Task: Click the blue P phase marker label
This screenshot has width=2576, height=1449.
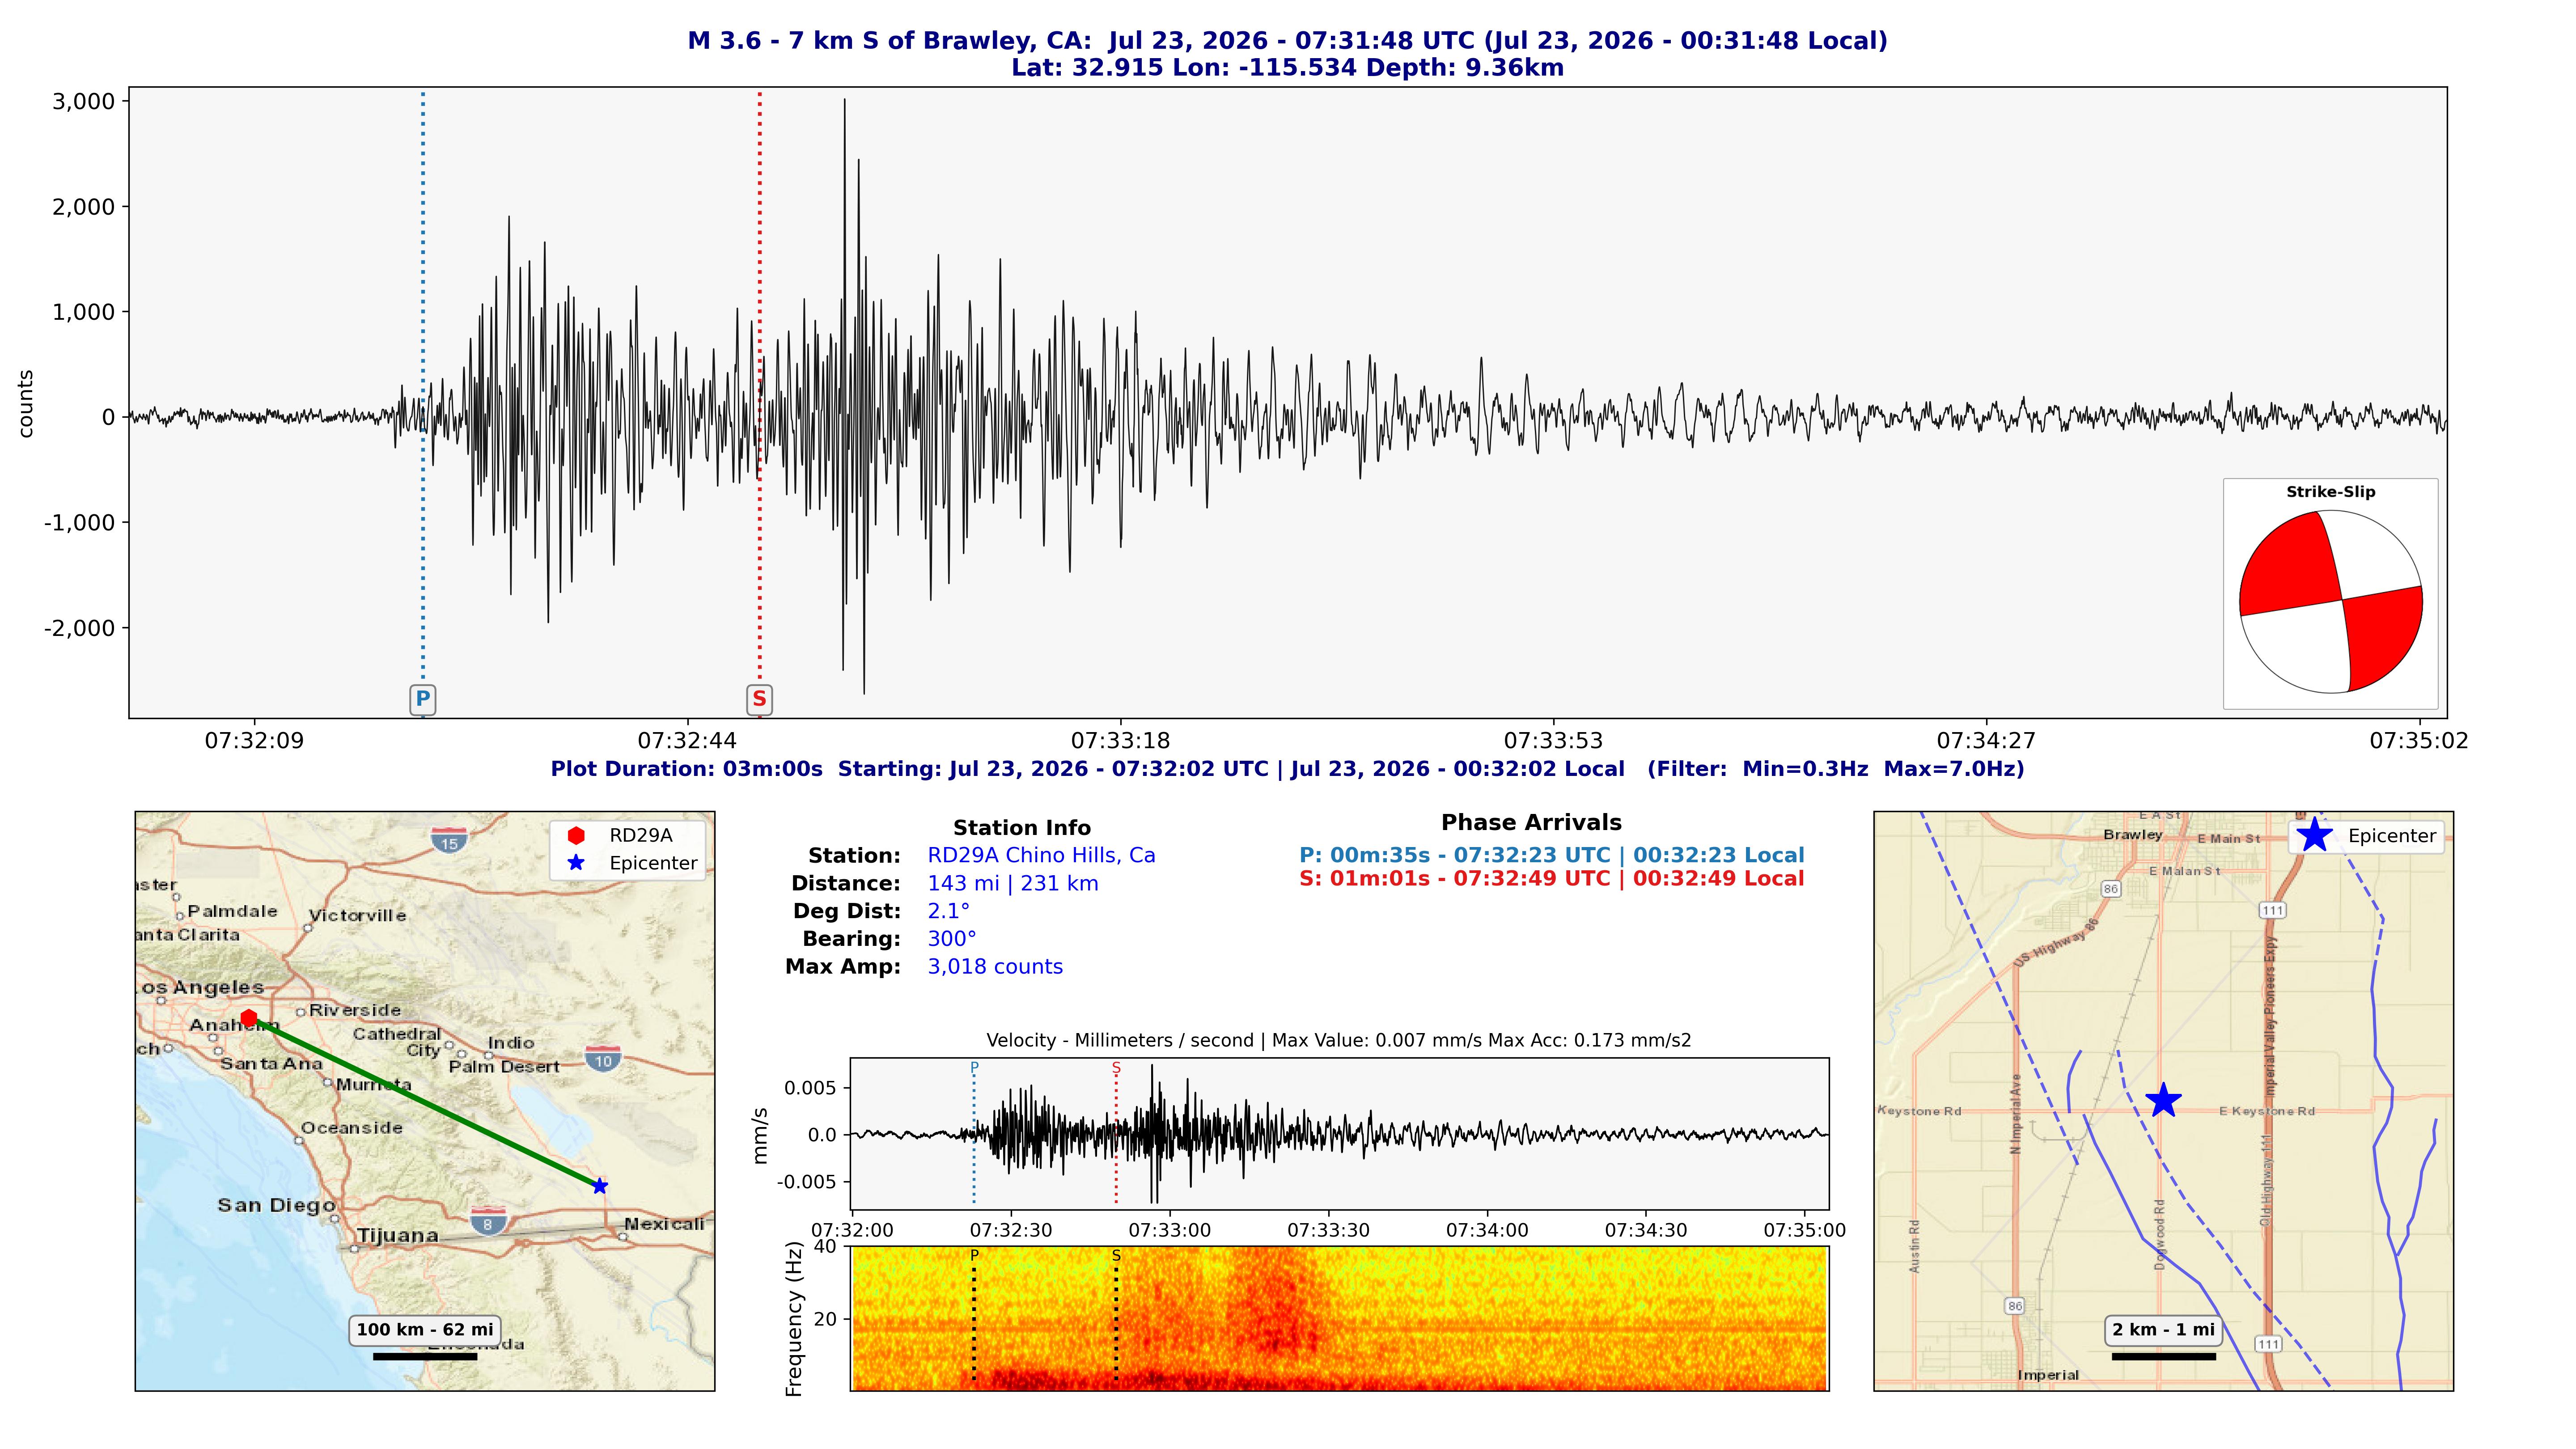Action: [x=422, y=699]
